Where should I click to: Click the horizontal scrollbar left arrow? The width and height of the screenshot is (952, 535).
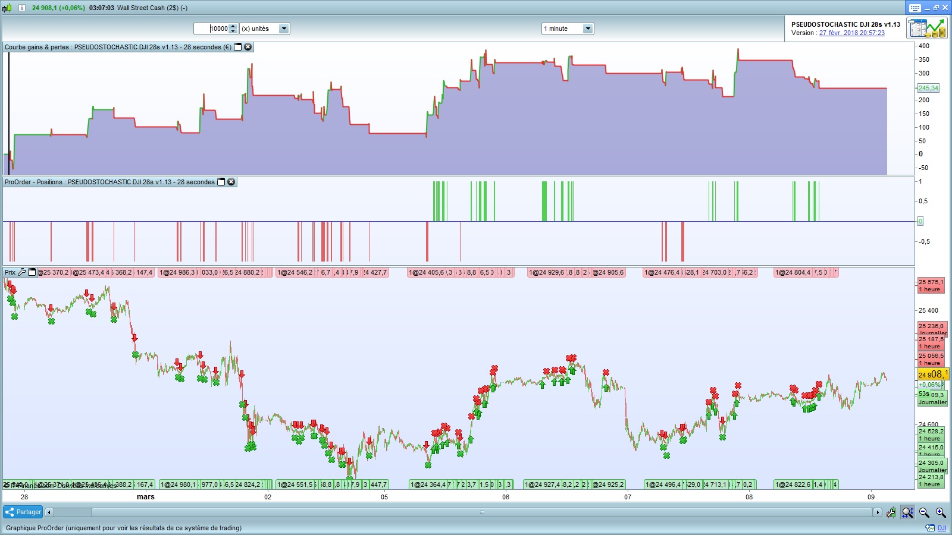49,512
